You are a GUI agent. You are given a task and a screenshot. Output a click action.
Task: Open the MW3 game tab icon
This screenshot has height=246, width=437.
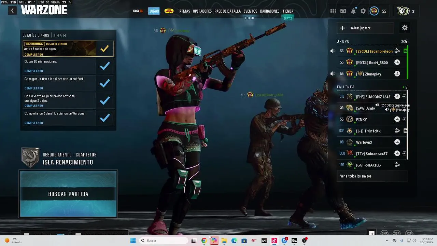[169, 11]
